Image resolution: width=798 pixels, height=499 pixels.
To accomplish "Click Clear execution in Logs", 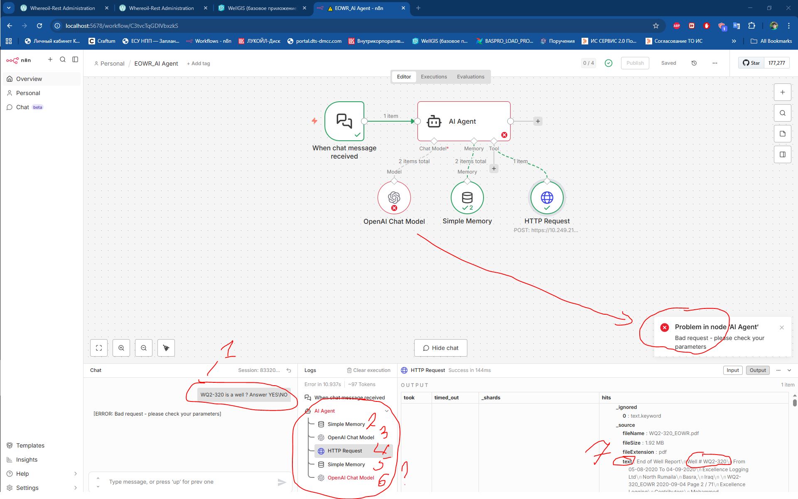I will (x=368, y=370).
